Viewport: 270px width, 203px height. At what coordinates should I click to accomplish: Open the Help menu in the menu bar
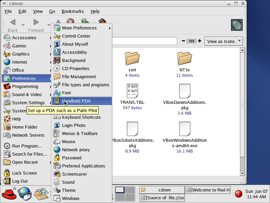(x=95, y=12)
